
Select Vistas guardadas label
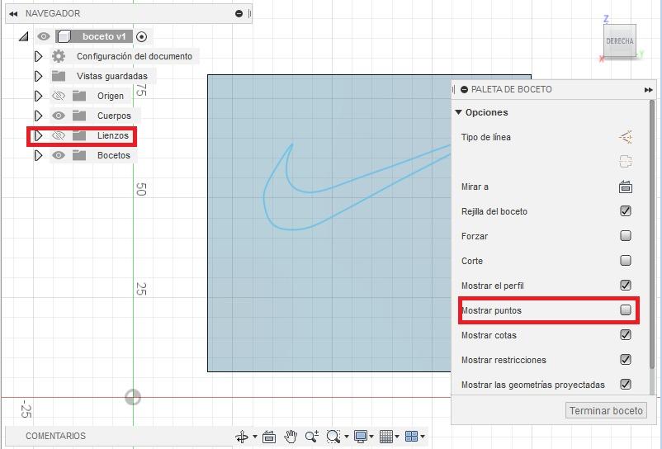tap(112, 76)
